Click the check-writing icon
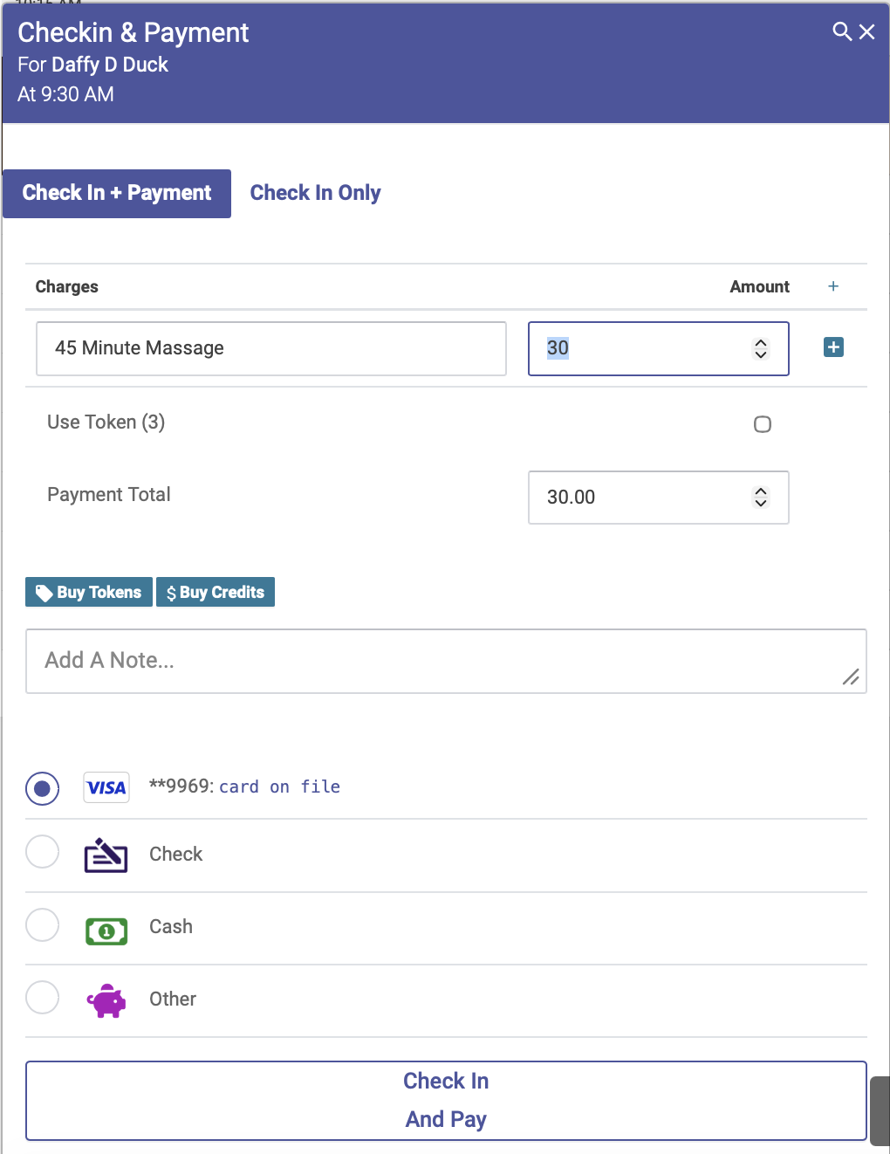The width and height of the screenshot is (890, 1154). tap(106, 855)
